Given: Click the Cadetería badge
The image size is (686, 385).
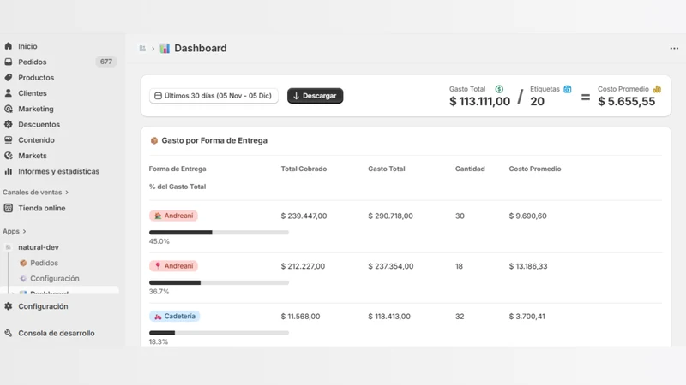Looking at the screenshot, I should 175,316.
